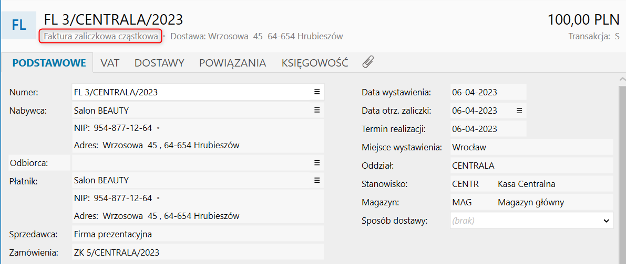This screenshot has width=626, height=264.
Task: Go to the POWIĄZANIA tab
Action: pyautogui.click(x=232, y=63)
